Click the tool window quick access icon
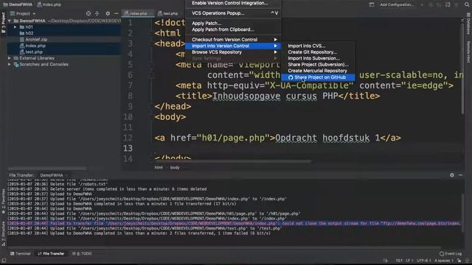This screenshot has width=472, height=265. pyautogui.click(x=4, y=261)
